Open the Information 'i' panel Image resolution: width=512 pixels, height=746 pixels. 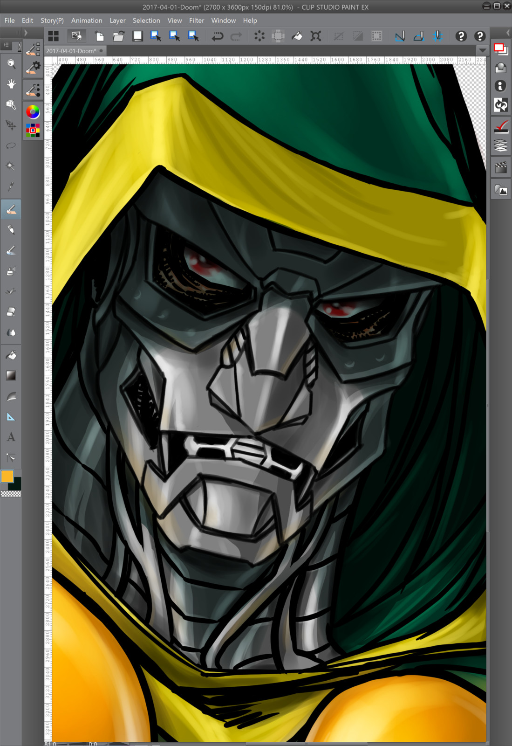click(501, 86)
